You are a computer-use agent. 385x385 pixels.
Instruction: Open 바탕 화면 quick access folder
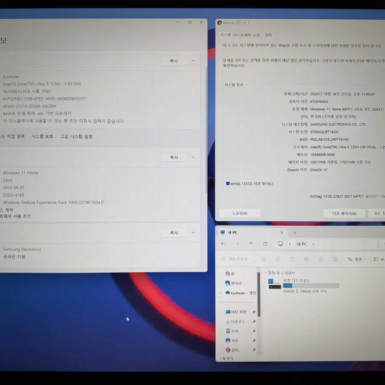[x=236, y=312]
